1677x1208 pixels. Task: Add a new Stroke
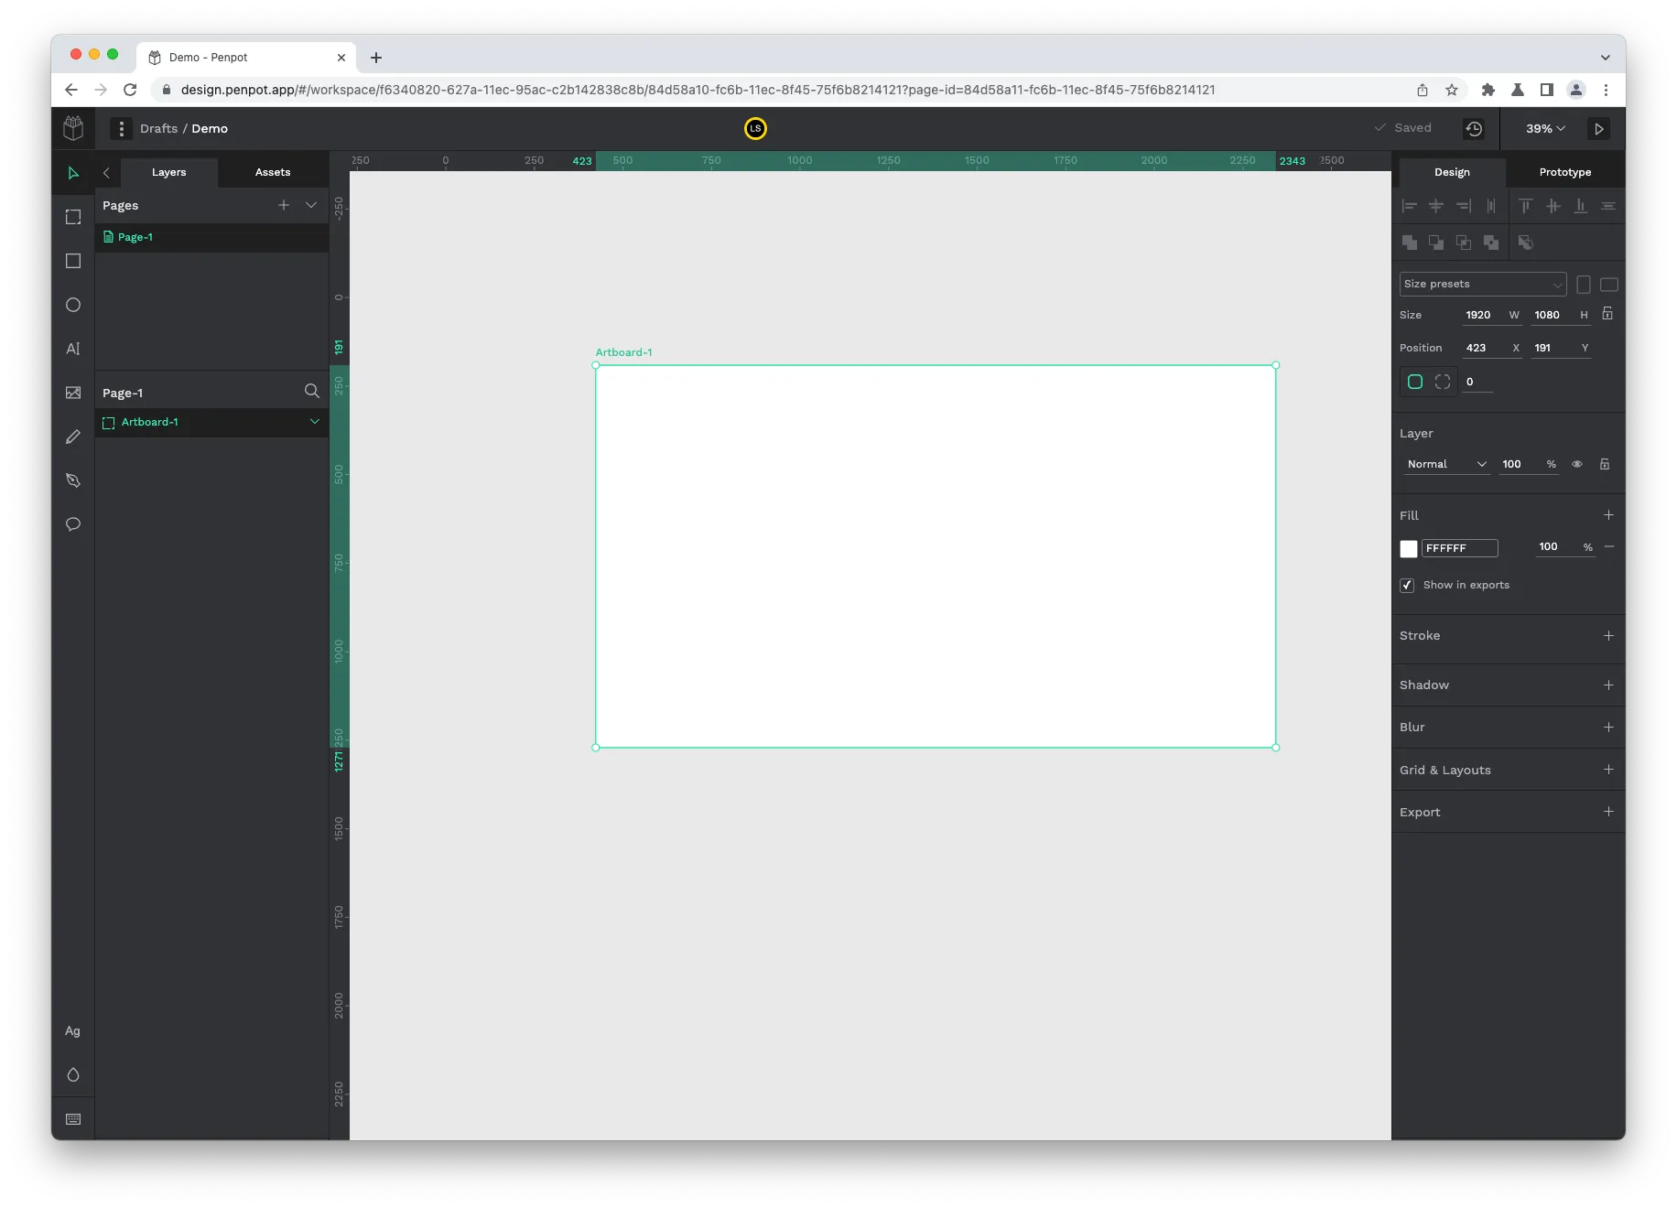pos(1609,635)
